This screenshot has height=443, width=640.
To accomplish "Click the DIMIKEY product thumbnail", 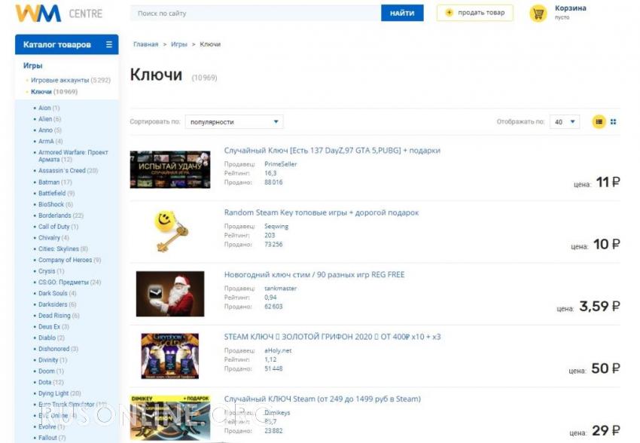I will tap(170, 417).
